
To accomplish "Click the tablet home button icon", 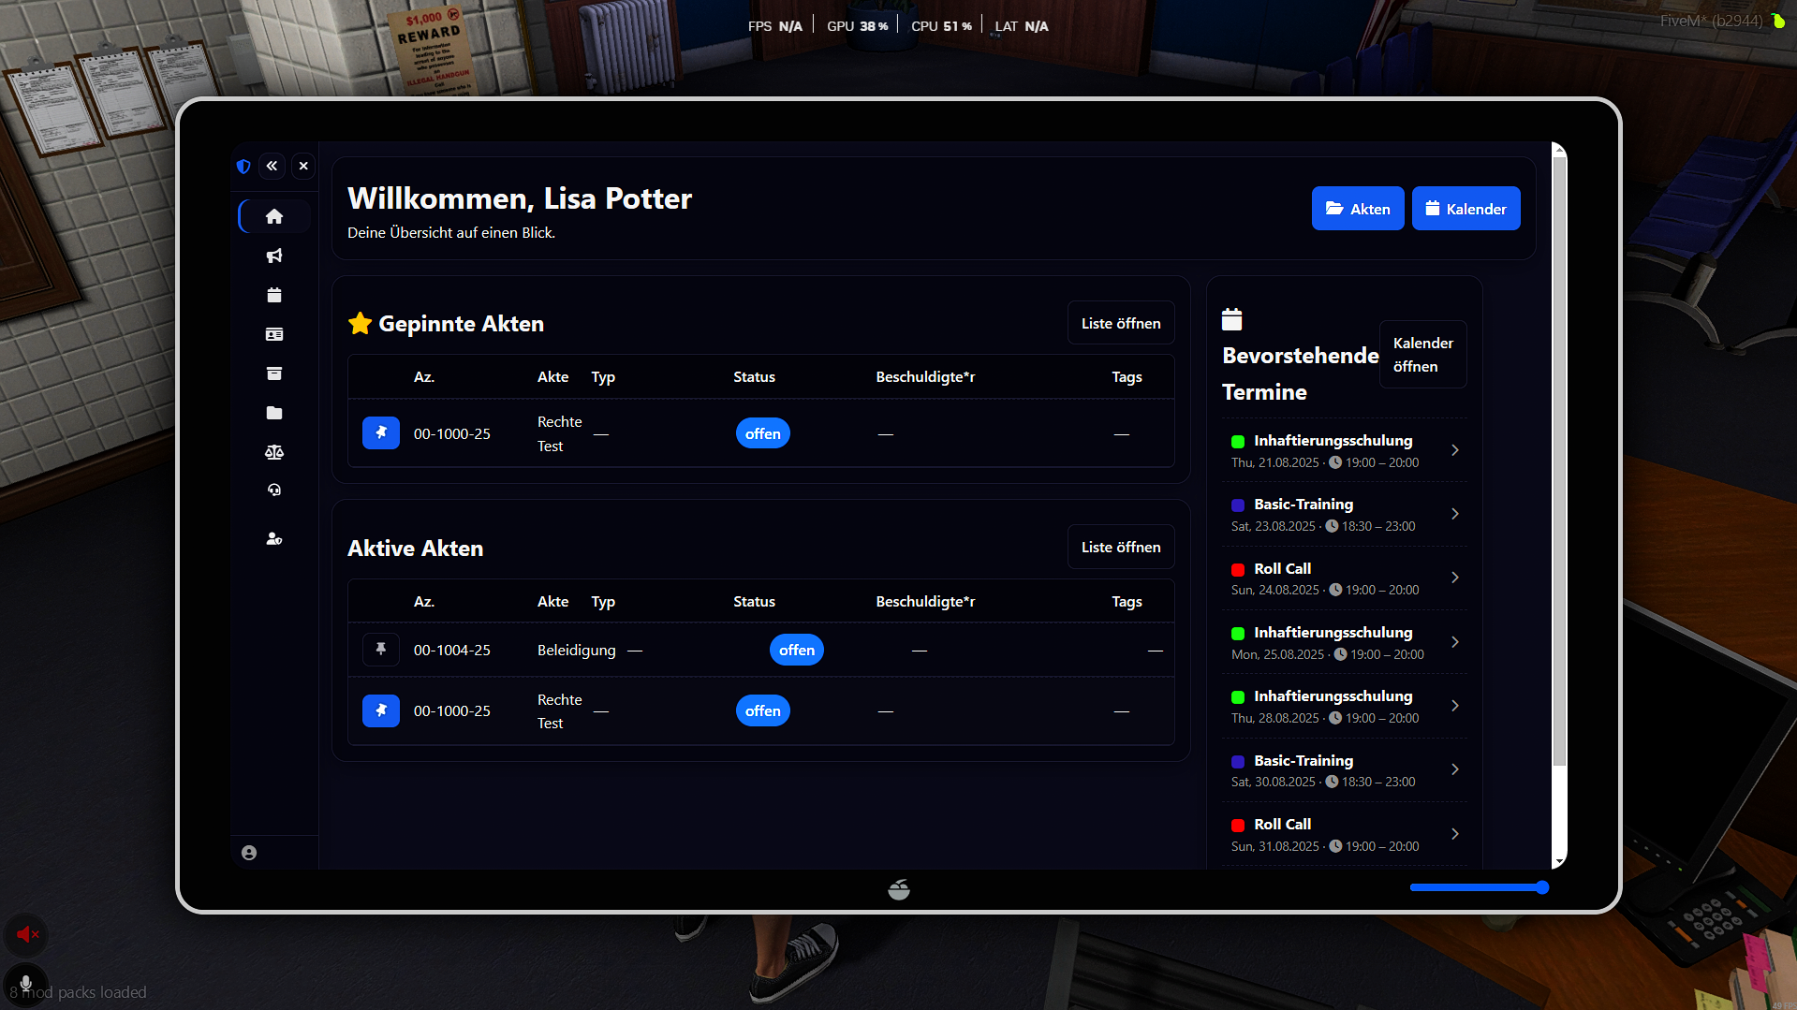I will coord(899,889).
